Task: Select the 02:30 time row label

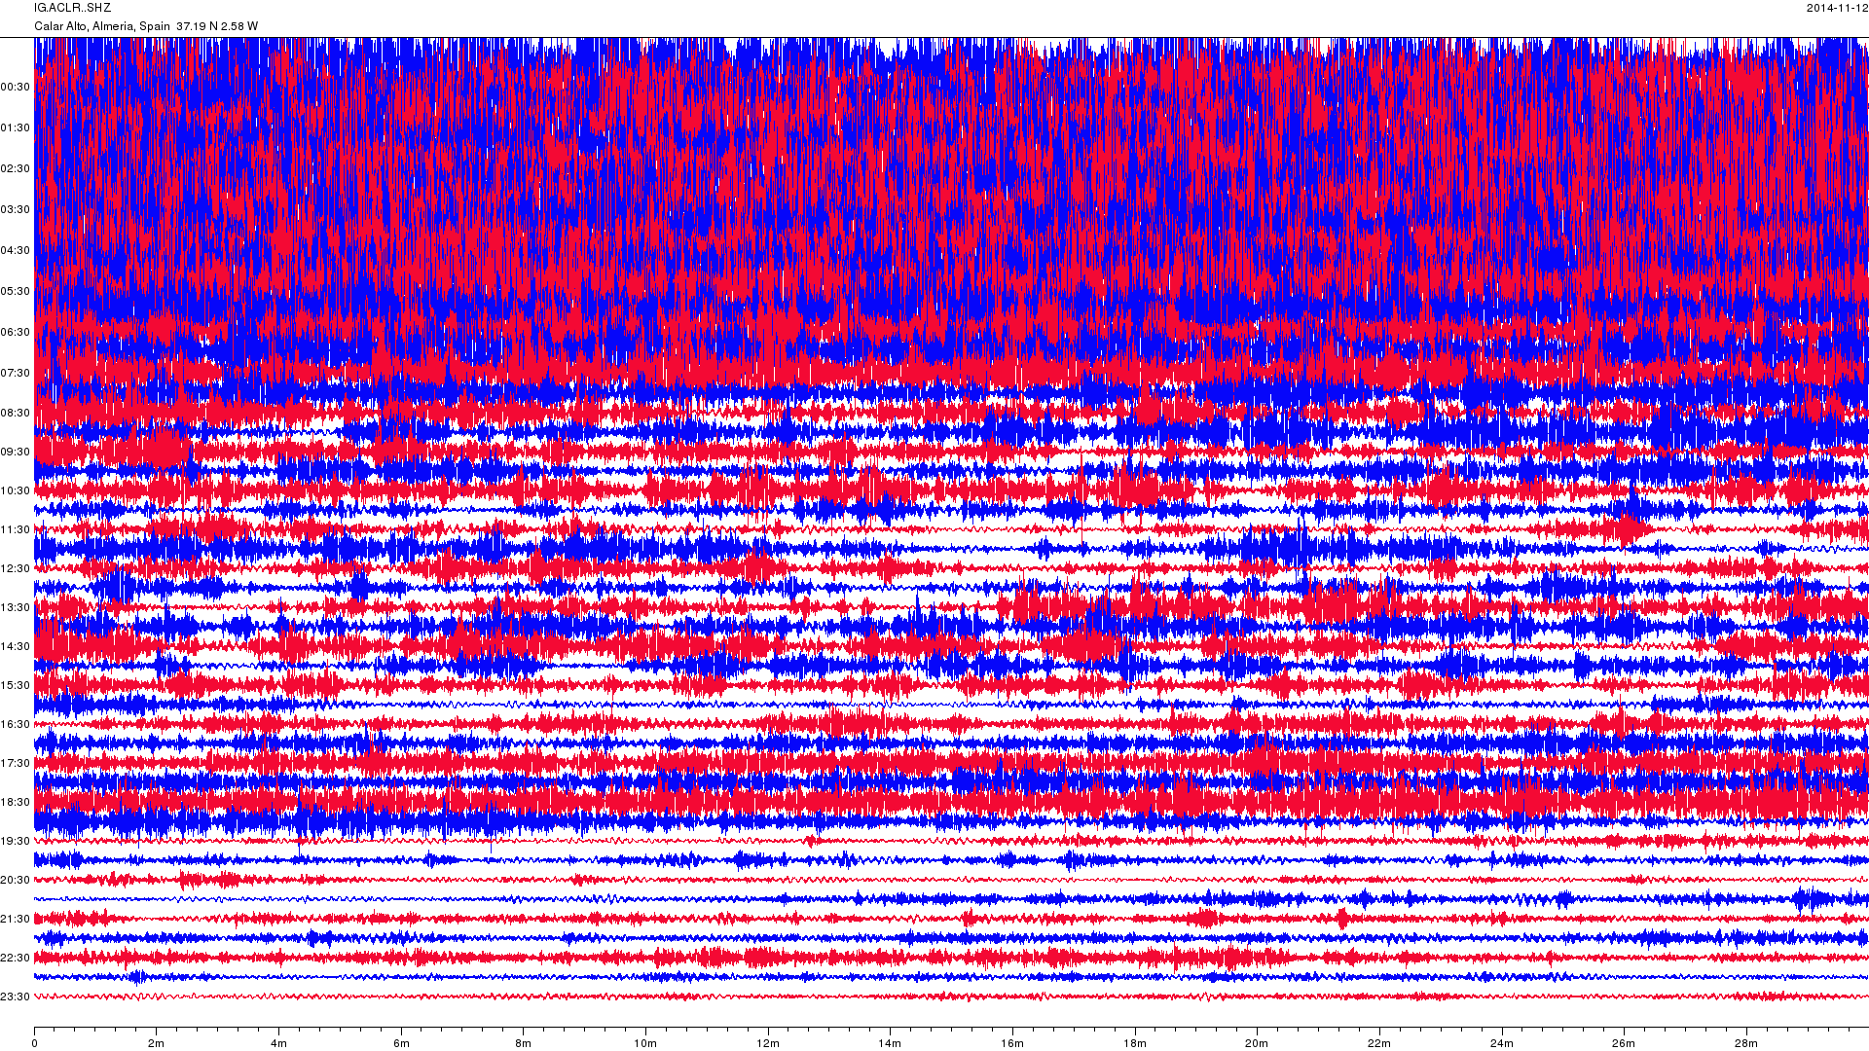Action: (16, 169)
